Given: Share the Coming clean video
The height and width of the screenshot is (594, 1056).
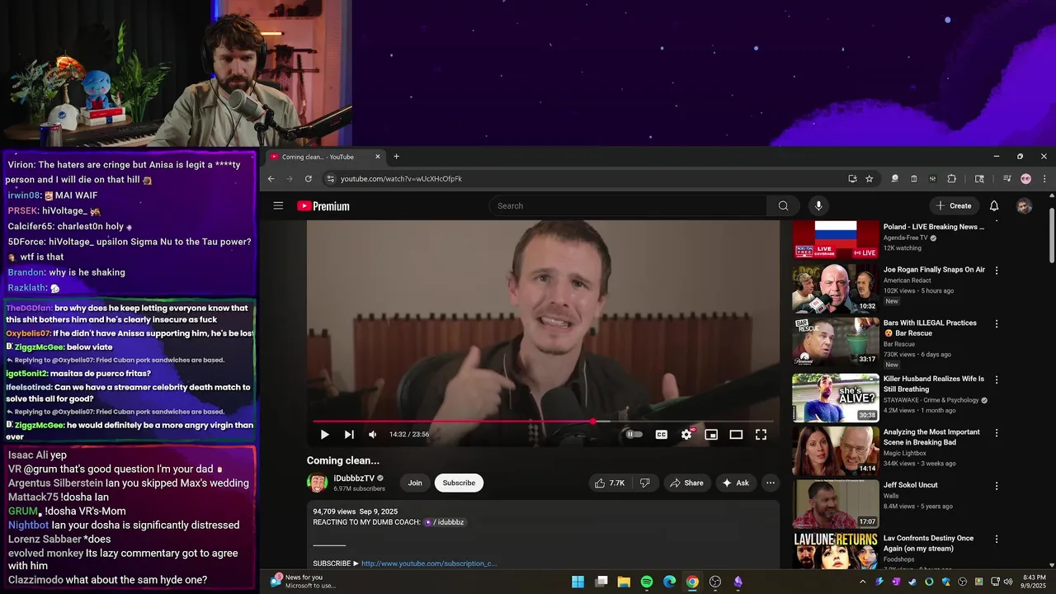Looking at the screenshot, I should (686, 483).
